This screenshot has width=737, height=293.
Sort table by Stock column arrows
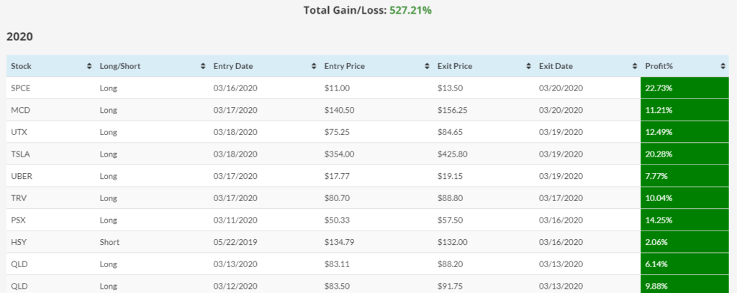click(x=89, y=67)
